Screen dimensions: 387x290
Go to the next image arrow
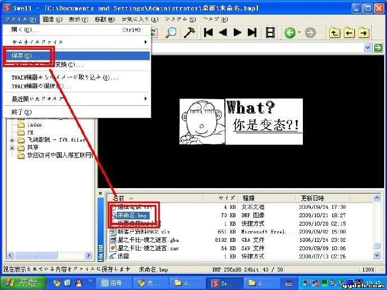pos(237,32)
